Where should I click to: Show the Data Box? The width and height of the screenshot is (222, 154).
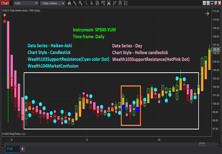97,3
